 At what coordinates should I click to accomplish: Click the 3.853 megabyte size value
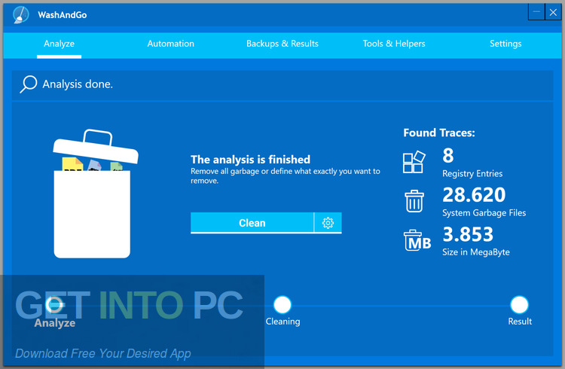468,234
